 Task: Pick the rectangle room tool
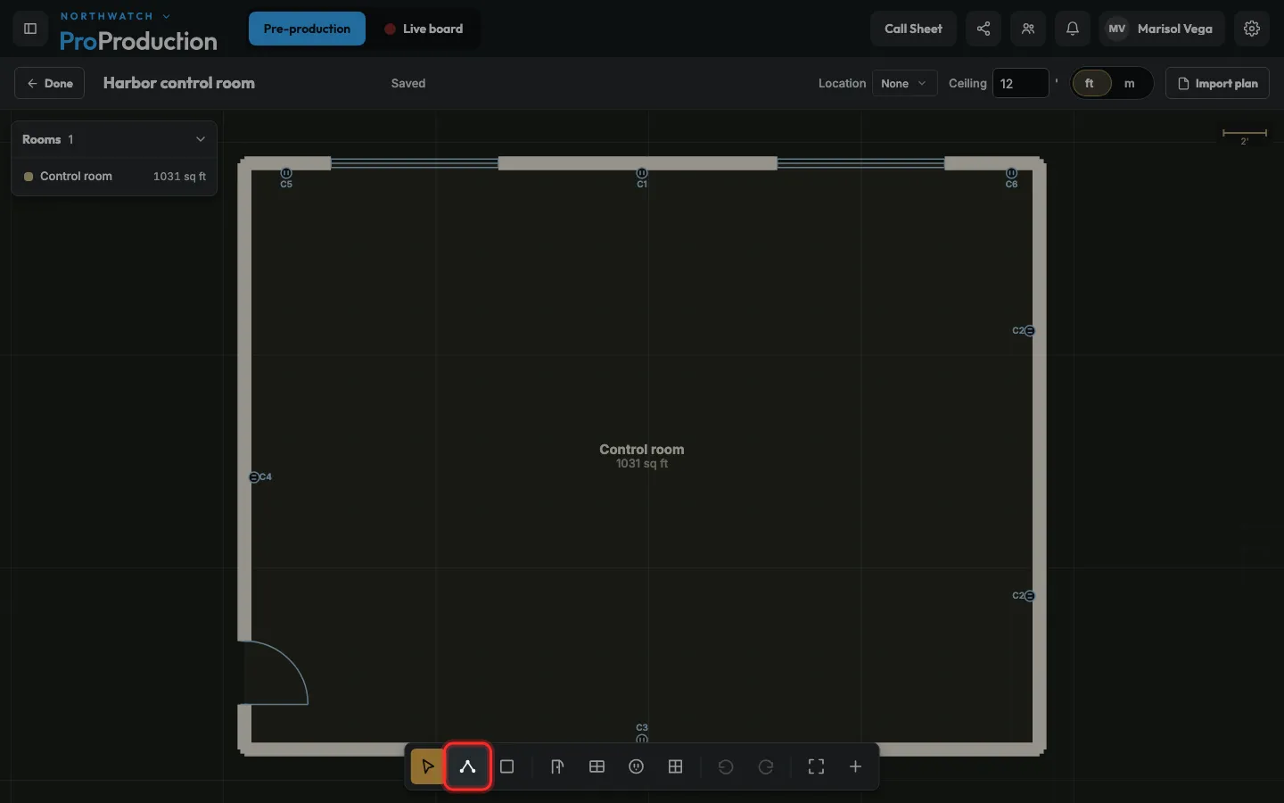tap(507, 766)
